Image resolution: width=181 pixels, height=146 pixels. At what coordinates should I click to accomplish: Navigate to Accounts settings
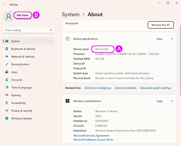pos(29,80)
